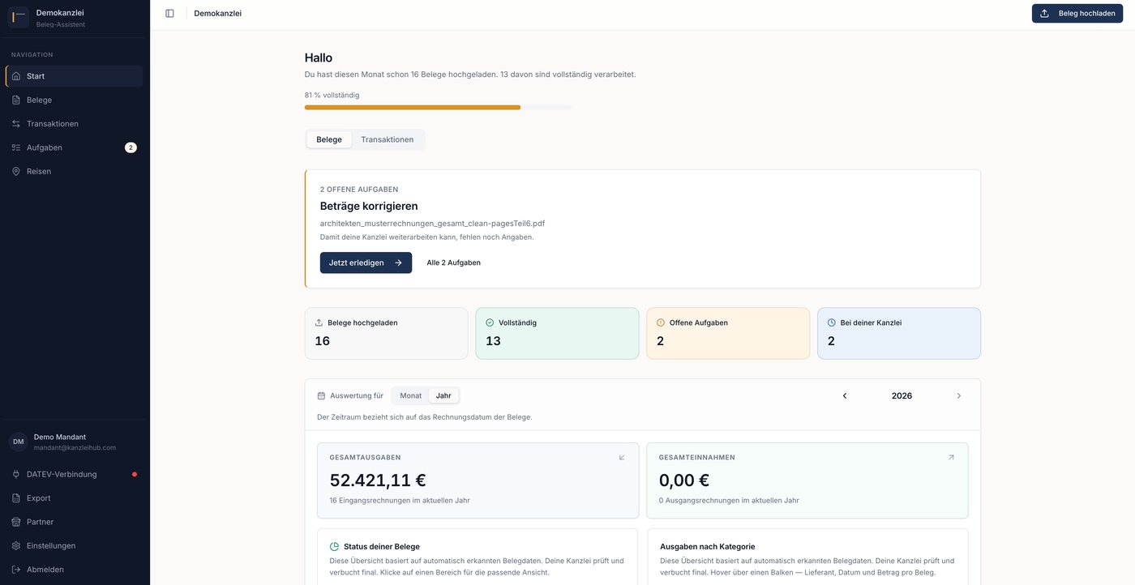Screen dimensions: 1135x585
Task: Click the 81 % vollständig progress bar
Action: click(438, 107)
